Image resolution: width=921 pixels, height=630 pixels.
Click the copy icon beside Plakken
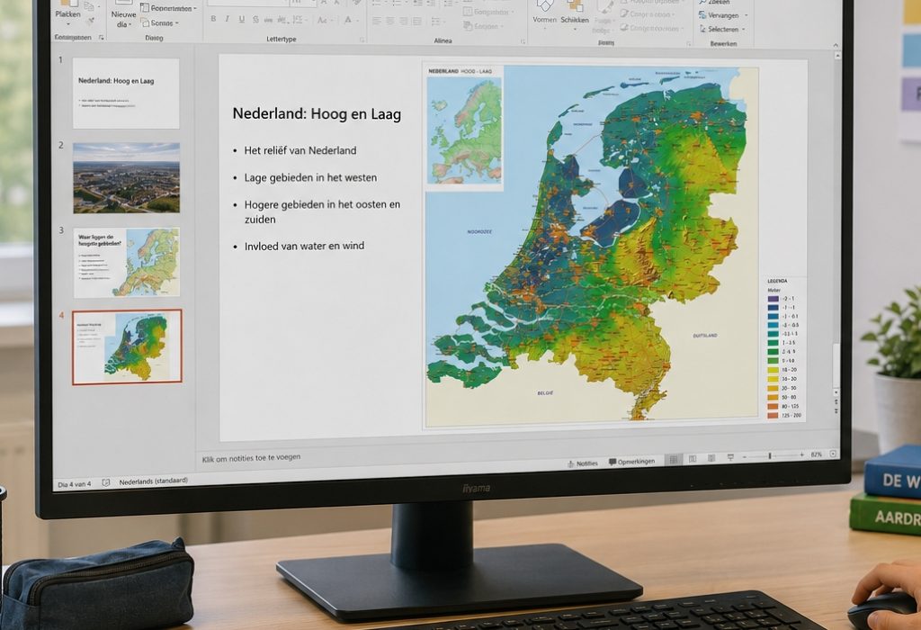coord(89,6)
